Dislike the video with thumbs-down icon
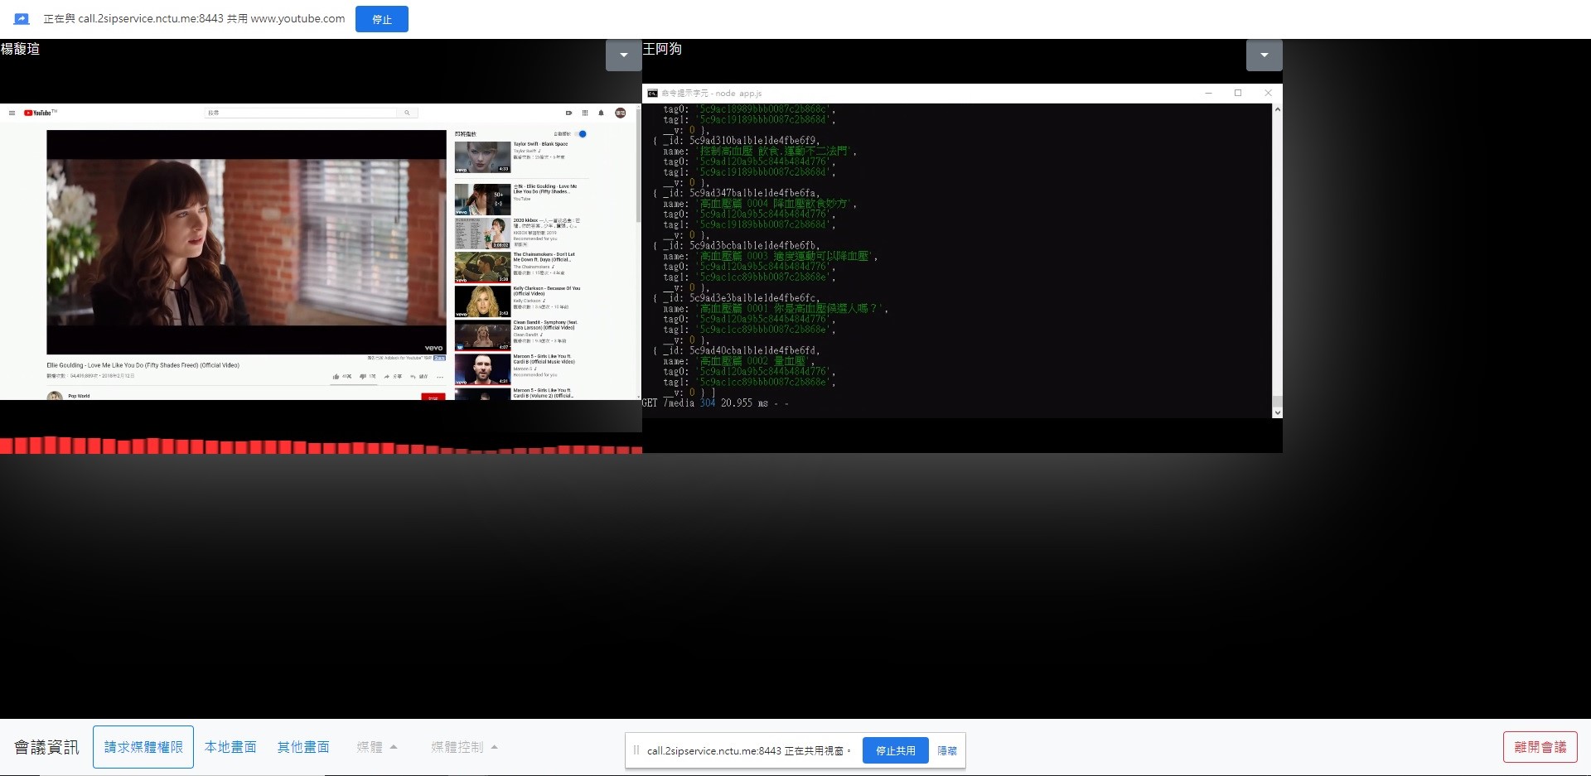The image size is (1591, 776). coord(362,377)
